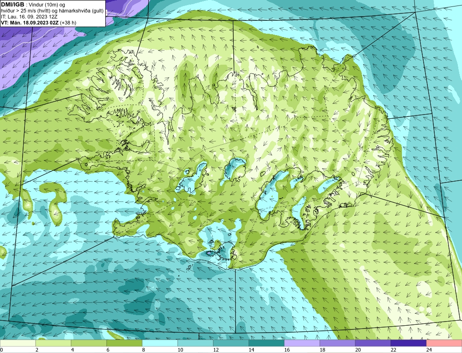Click the legend scale value '20'
The width and height of the screenshot is (462, 353).
358,350
